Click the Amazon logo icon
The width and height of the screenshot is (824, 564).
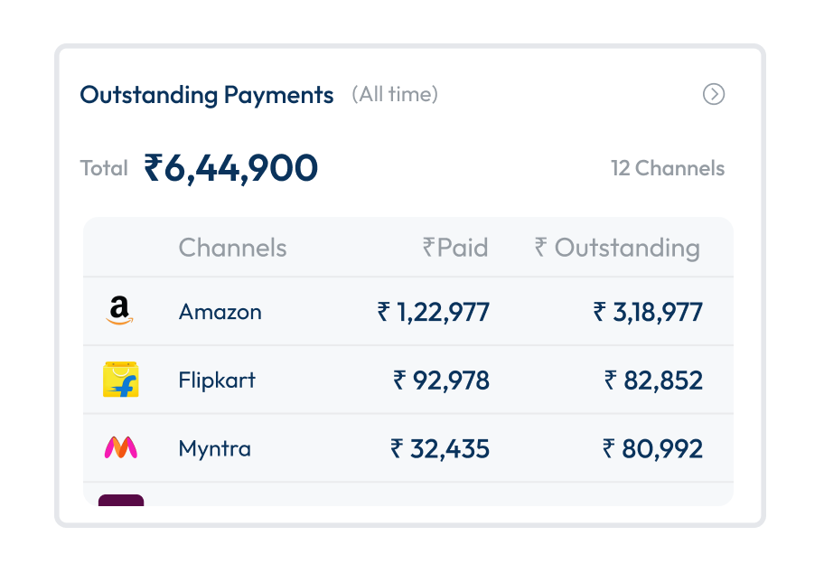[x=120, y=312]
